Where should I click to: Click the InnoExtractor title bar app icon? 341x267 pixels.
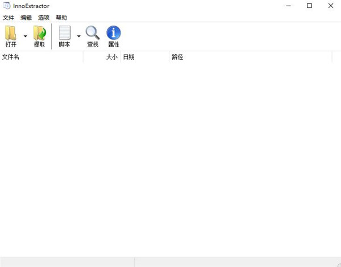pos(6,6)
